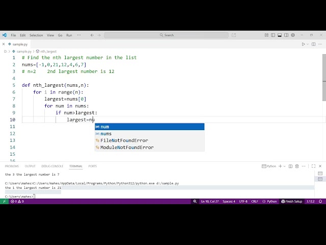Click the Search command center box
This screenshot has height=245, width=326.
click(x=167, y=35)
